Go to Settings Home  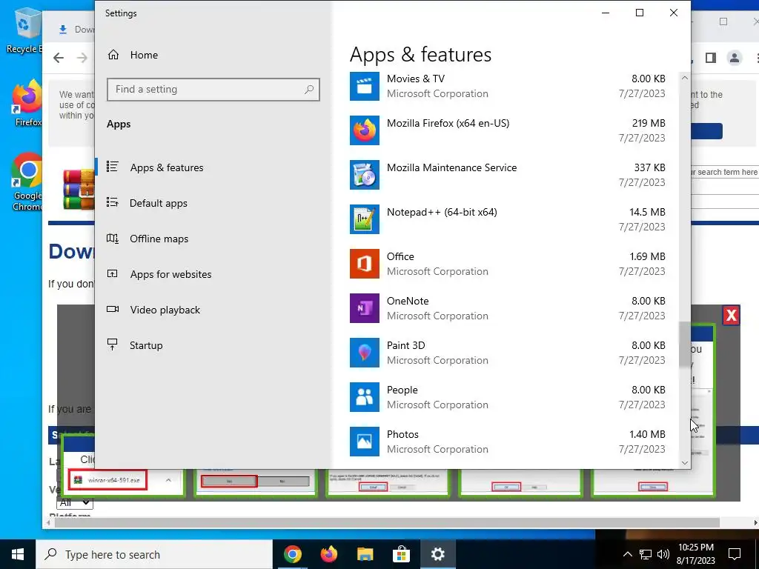click(144, 55)
